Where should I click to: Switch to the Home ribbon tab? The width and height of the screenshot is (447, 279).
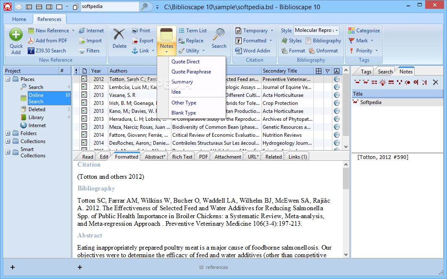point(19,19)
